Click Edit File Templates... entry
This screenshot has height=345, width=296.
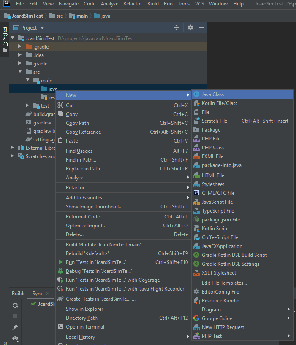pyautogui.click(x=224, y=283)
